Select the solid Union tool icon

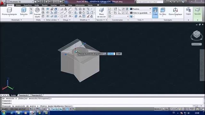pos(48,9)
